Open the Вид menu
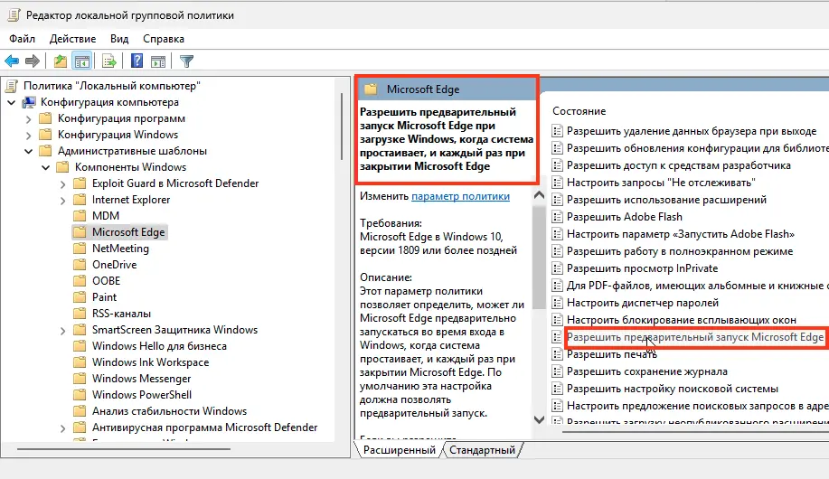 coord(119,39)
